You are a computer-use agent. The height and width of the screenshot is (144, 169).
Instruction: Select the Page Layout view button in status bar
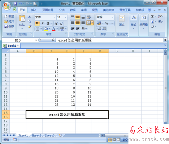pyautogui.click(x=114, y=140)
